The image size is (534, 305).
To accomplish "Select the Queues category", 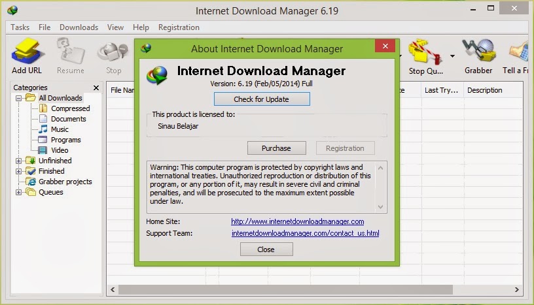I will (x=44, y=192).
